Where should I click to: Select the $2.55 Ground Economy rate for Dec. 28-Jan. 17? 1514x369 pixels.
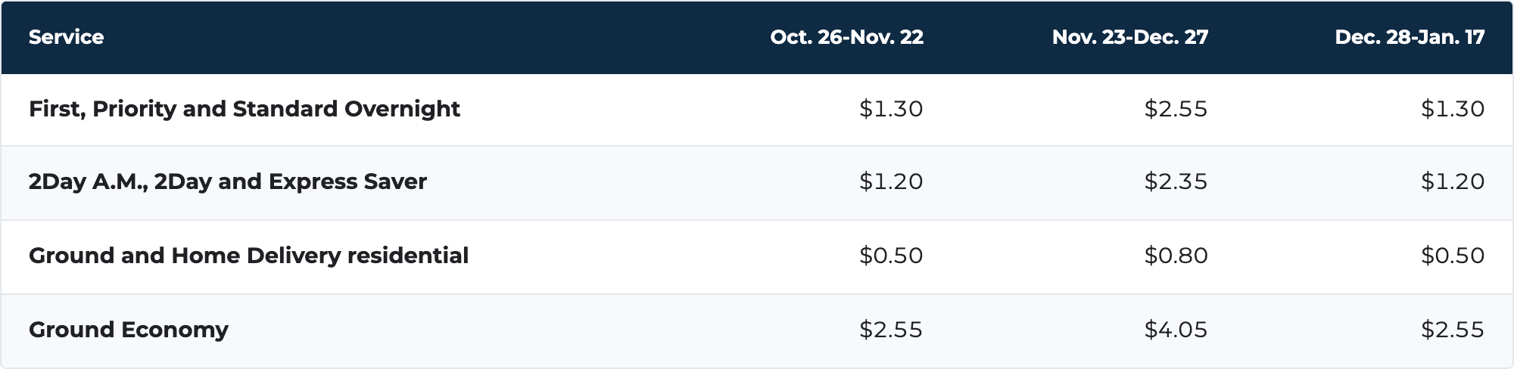coord(1453,330)
